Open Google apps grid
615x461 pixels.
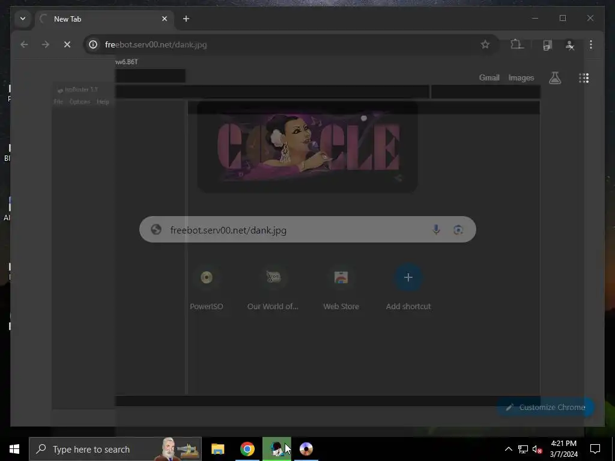tap(584, 78)
